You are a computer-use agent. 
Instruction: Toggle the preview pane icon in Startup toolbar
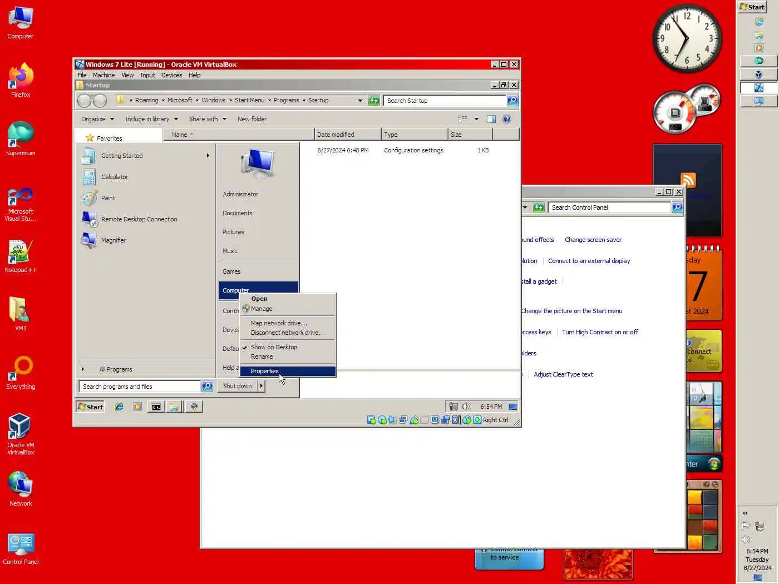click(491, 119)
